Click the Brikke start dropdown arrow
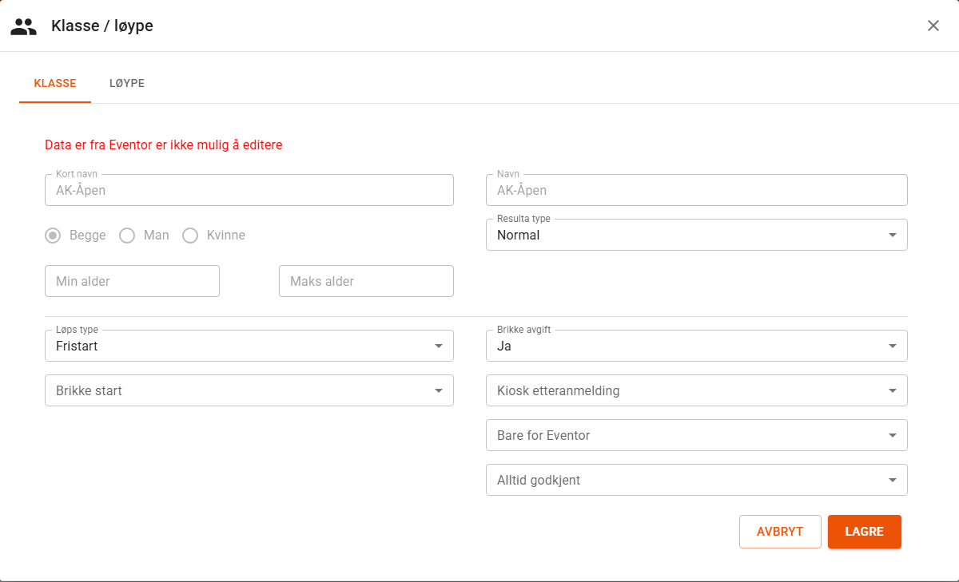This screenshot has width=959, height=582. pos(438,391)
